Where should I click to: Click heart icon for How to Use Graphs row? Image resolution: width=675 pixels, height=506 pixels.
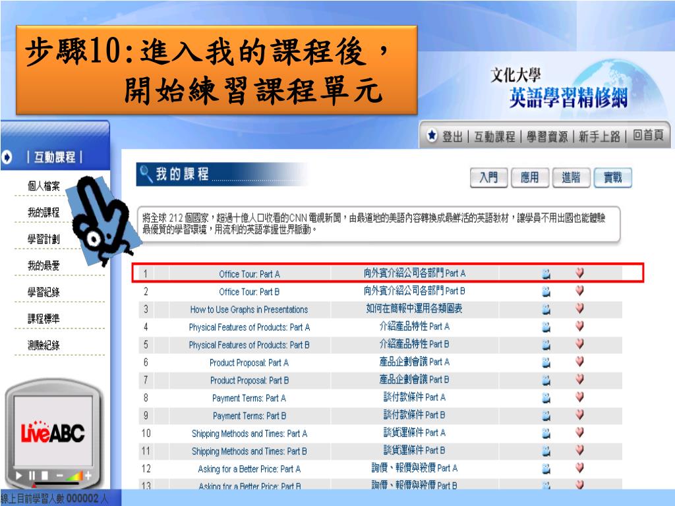[580, 308]
